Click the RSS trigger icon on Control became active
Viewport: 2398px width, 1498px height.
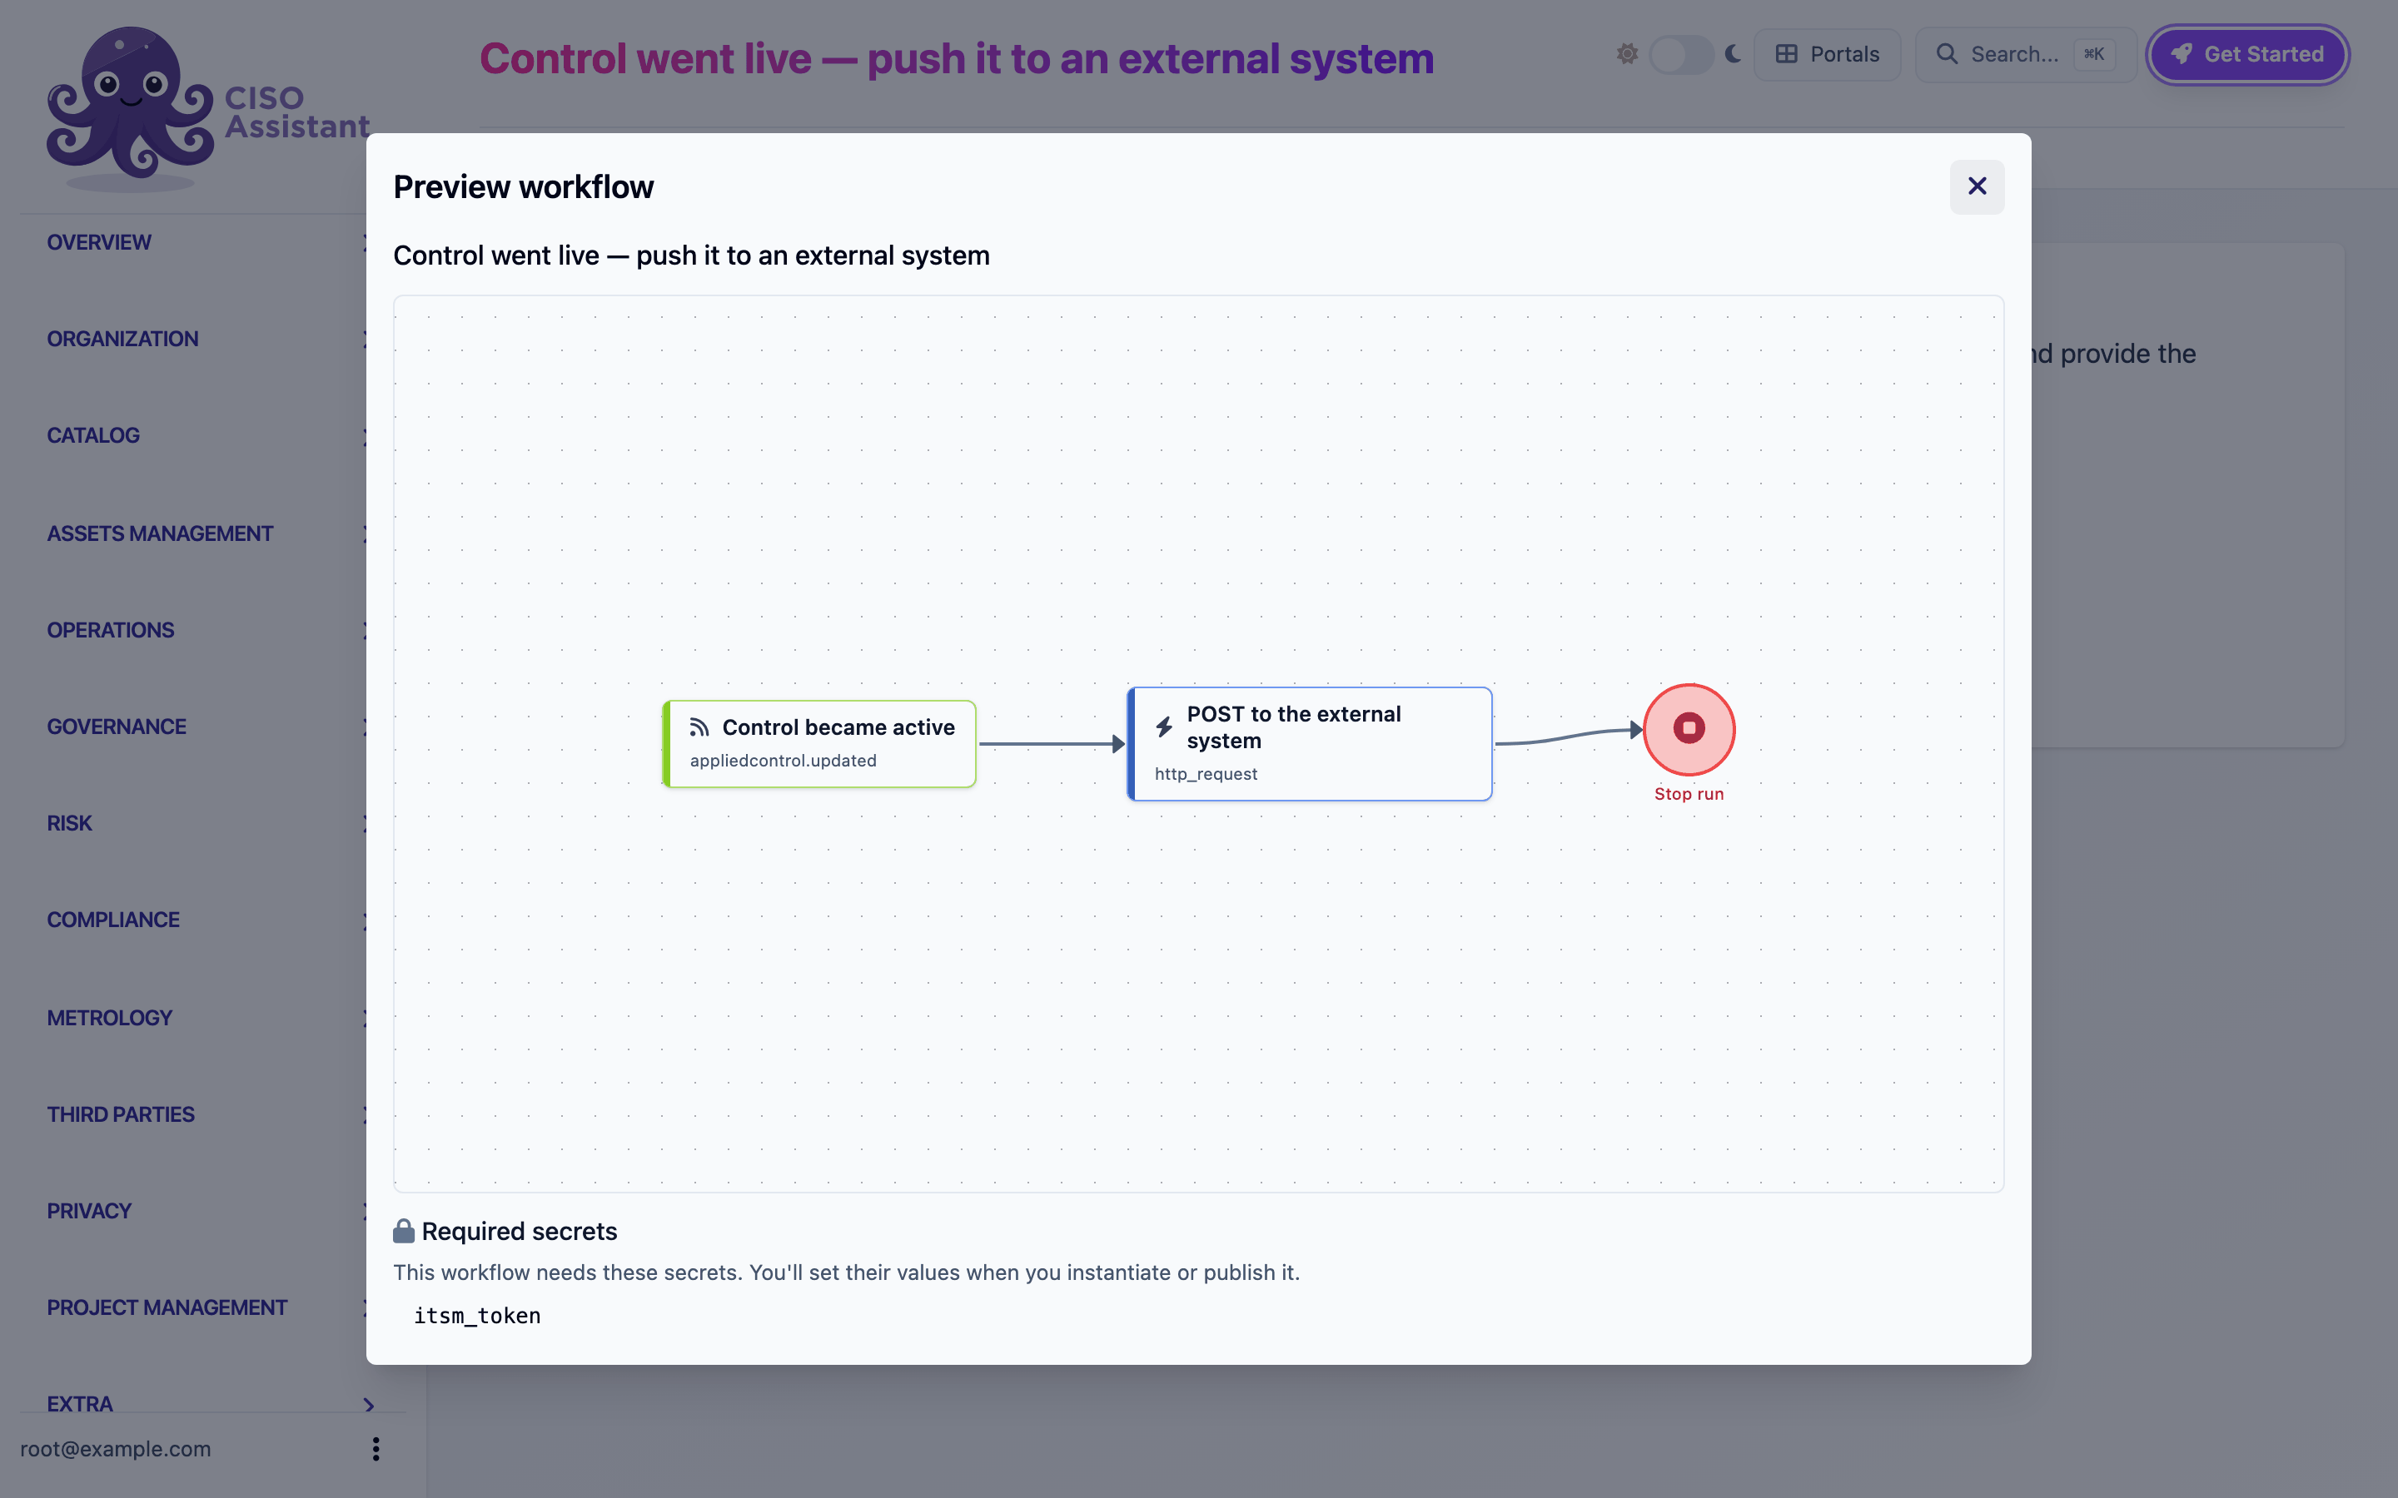pos(699,727)
